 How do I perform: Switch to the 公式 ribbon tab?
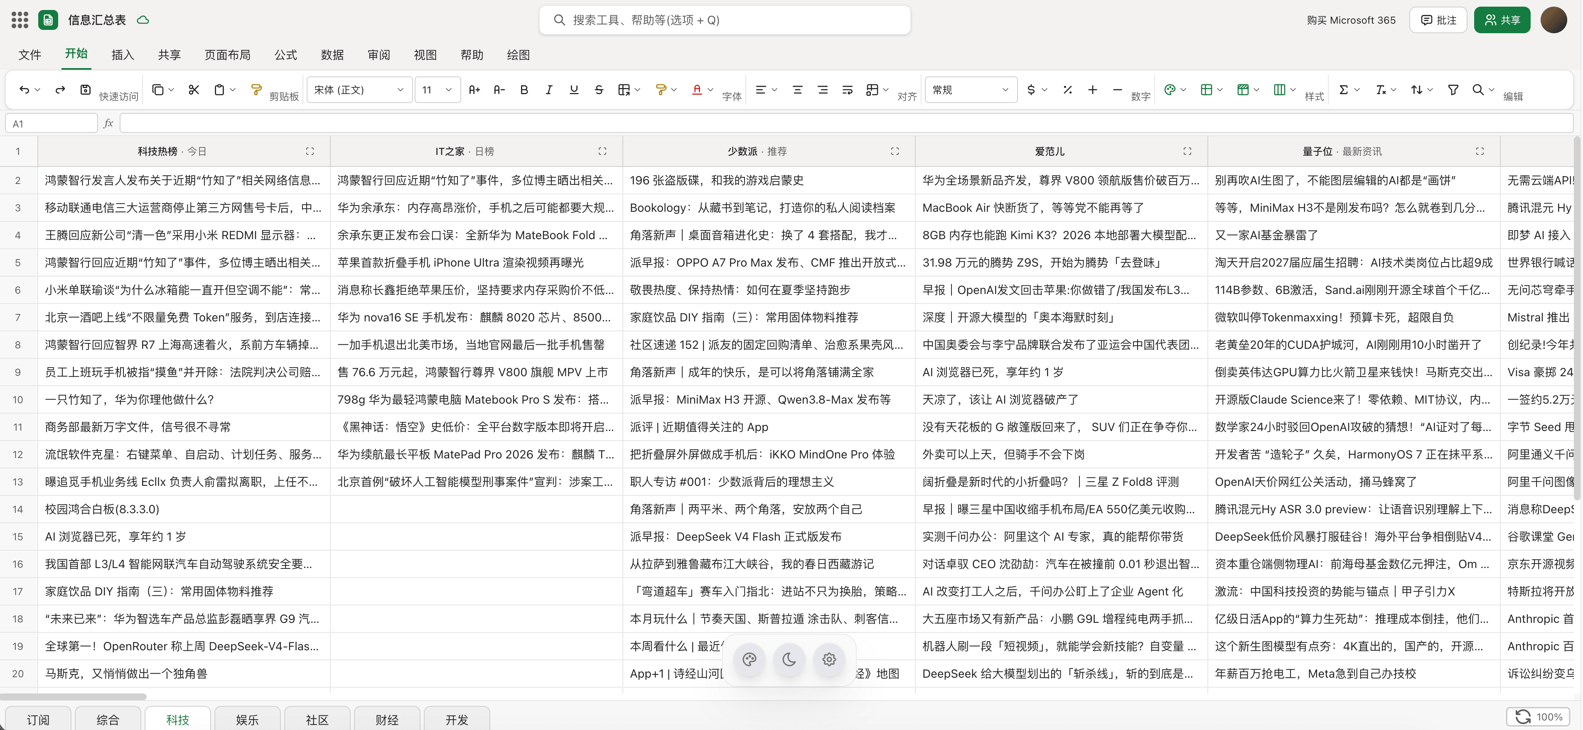(x=285, y=55)
